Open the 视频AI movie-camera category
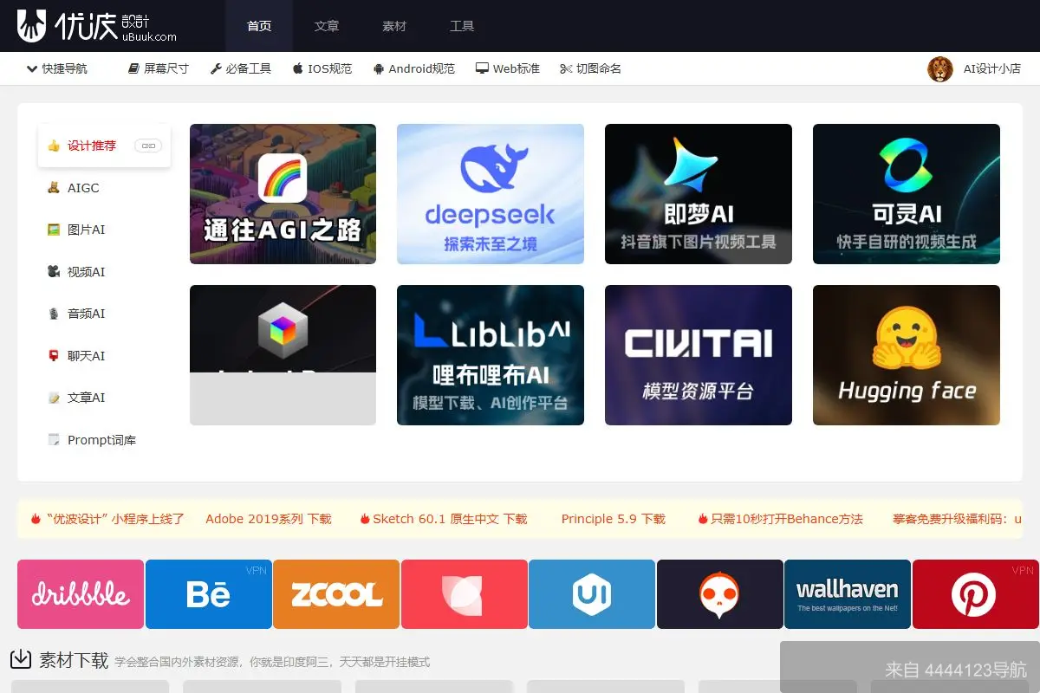1040x693 pixels. (x=85, y=271)
